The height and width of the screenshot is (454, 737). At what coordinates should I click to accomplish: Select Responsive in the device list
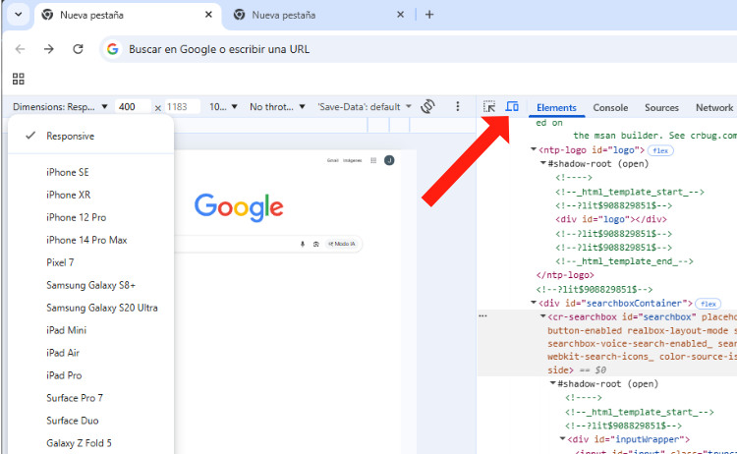point(91,136)
